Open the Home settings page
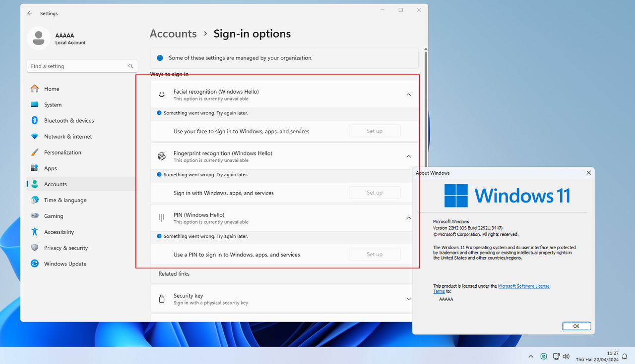 point(82,89)
